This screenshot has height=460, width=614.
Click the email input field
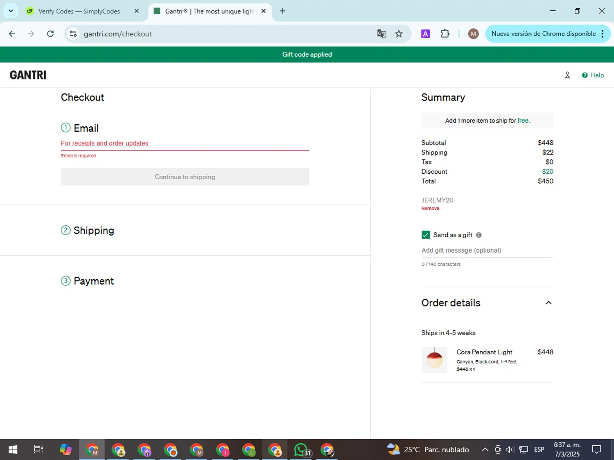[185, 144]
